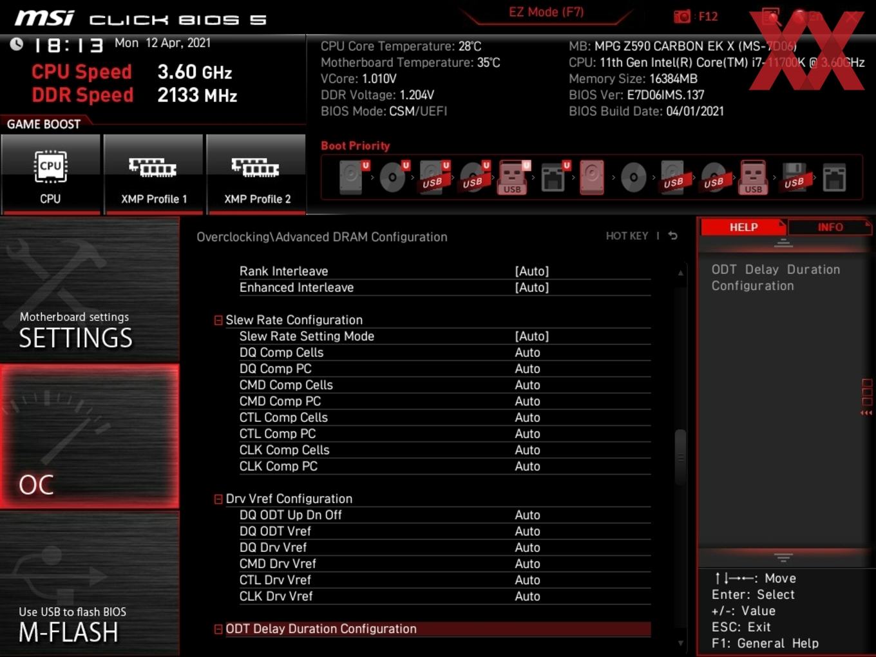This screenshot has width=876, height=657.
Task: Enable XMP Profile 1
Action: (x=153, y=173)
